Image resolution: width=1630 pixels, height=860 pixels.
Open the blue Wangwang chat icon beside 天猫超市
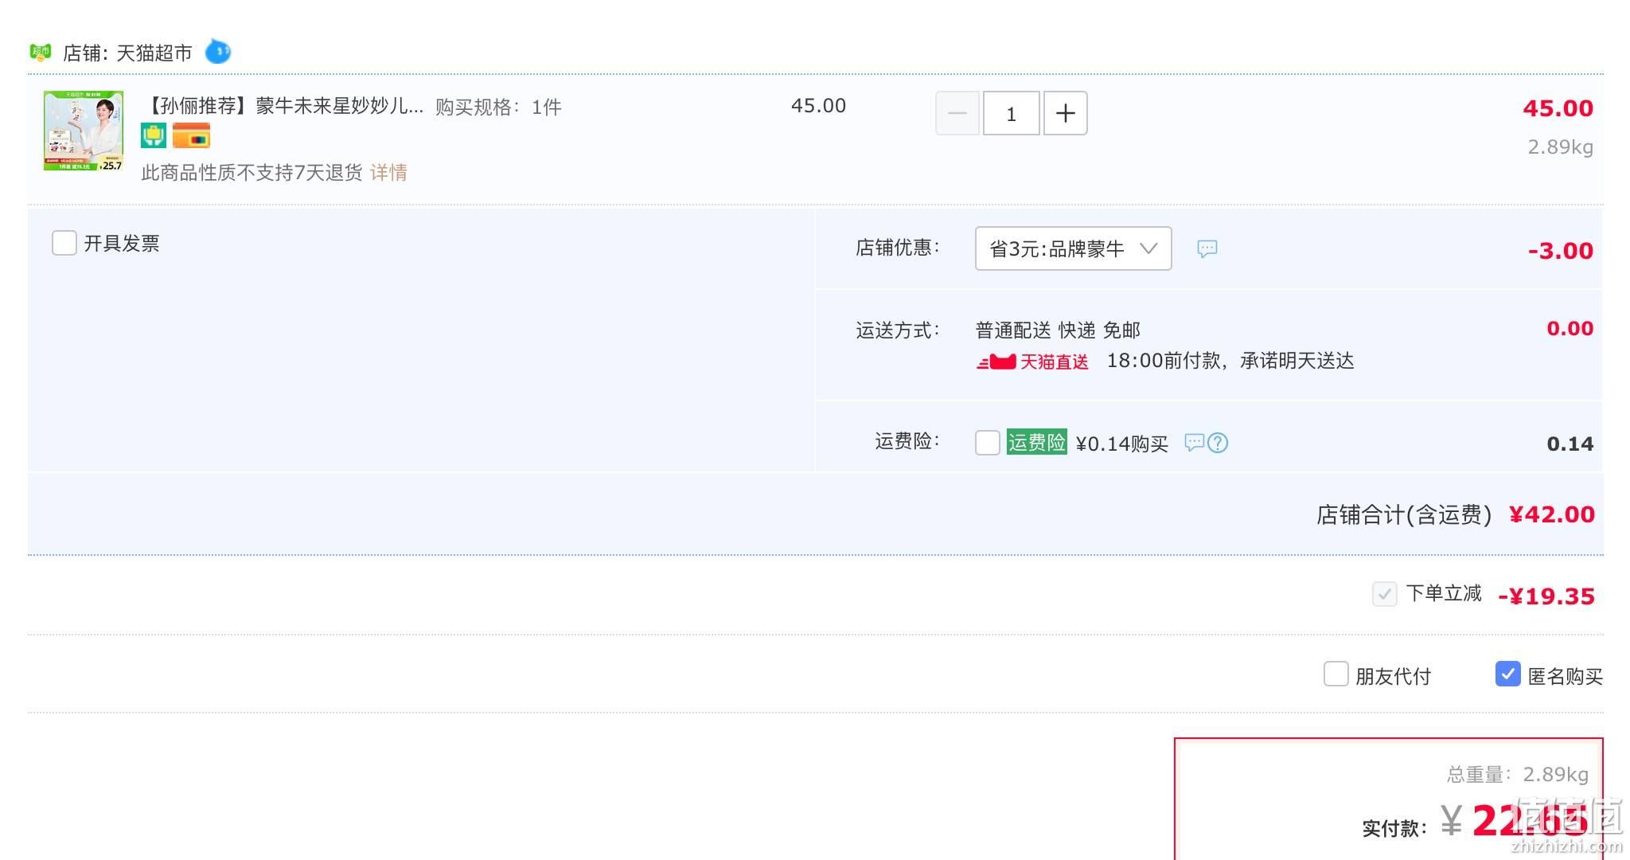click(217, 52)
